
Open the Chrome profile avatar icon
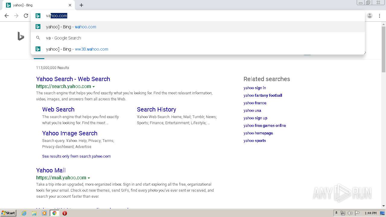pos(370,16)
